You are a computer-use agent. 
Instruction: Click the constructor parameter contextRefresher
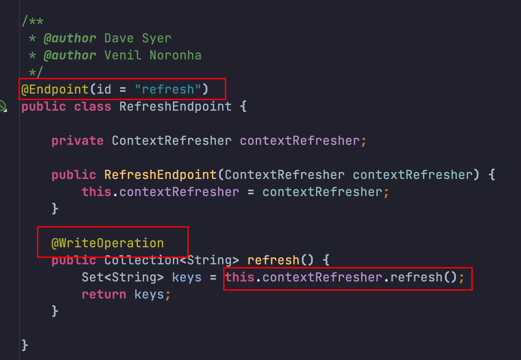pos(412,175)
